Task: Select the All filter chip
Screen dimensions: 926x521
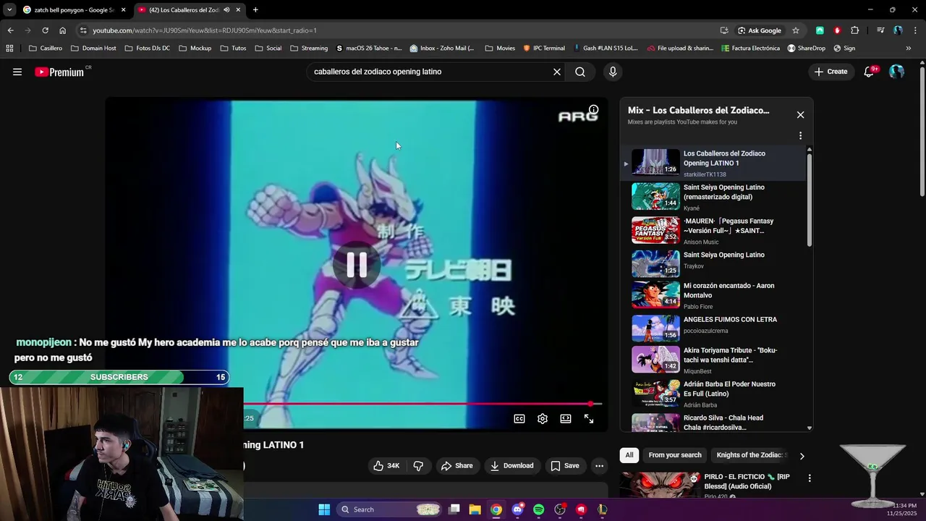Action: click(x=629, y=455)
